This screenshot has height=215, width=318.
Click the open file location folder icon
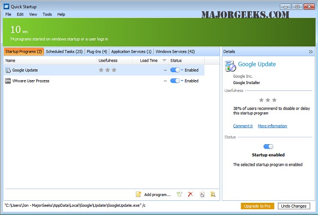pyautogui.click(x=213, y=194)
